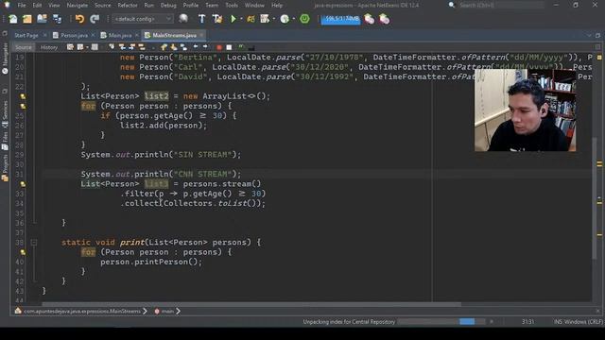Click the New File icon
The height and width of the screenshot is (340, 605).
tap(12, 19)
